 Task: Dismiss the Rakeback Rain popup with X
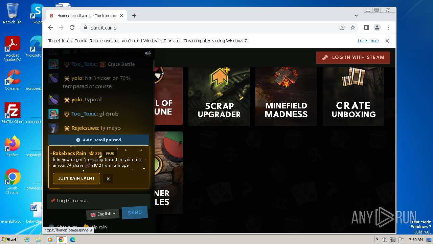(x=108, y=179)
